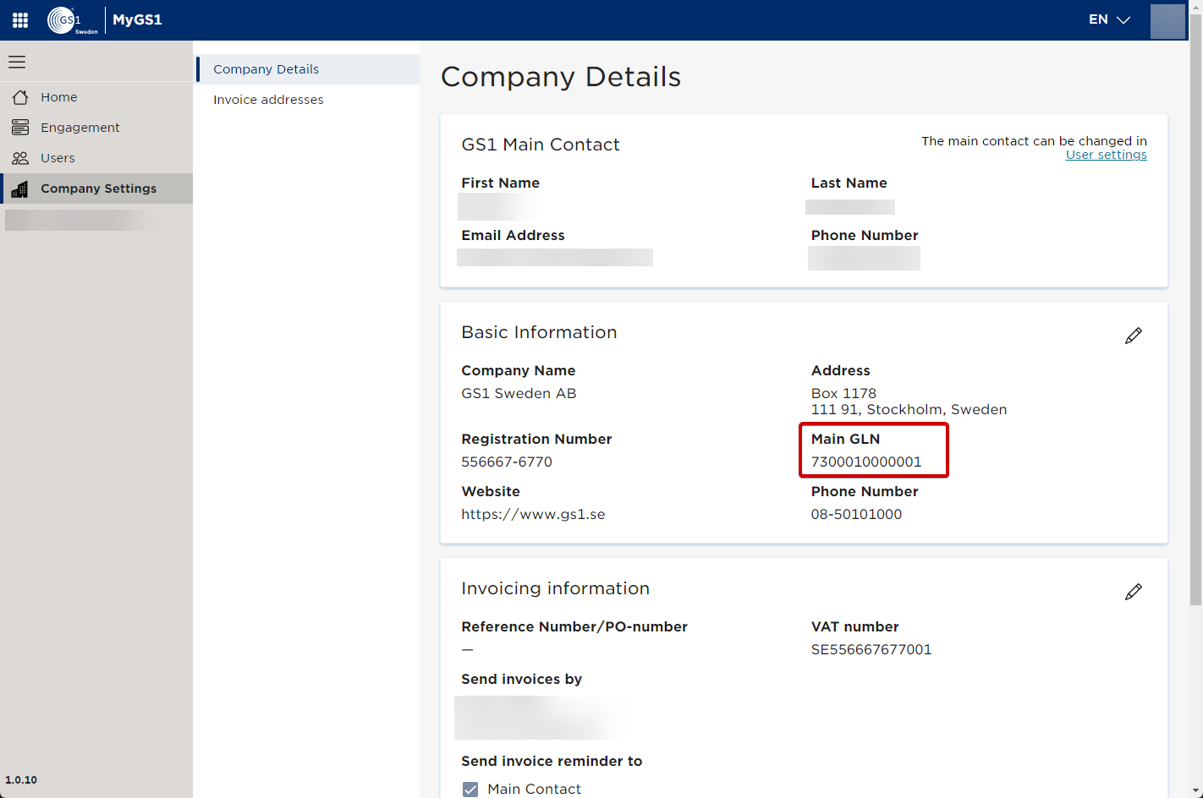Open Engagement in the sidebar menu
The height and width of the screenshot is (798, 1203).
[80, 128]
